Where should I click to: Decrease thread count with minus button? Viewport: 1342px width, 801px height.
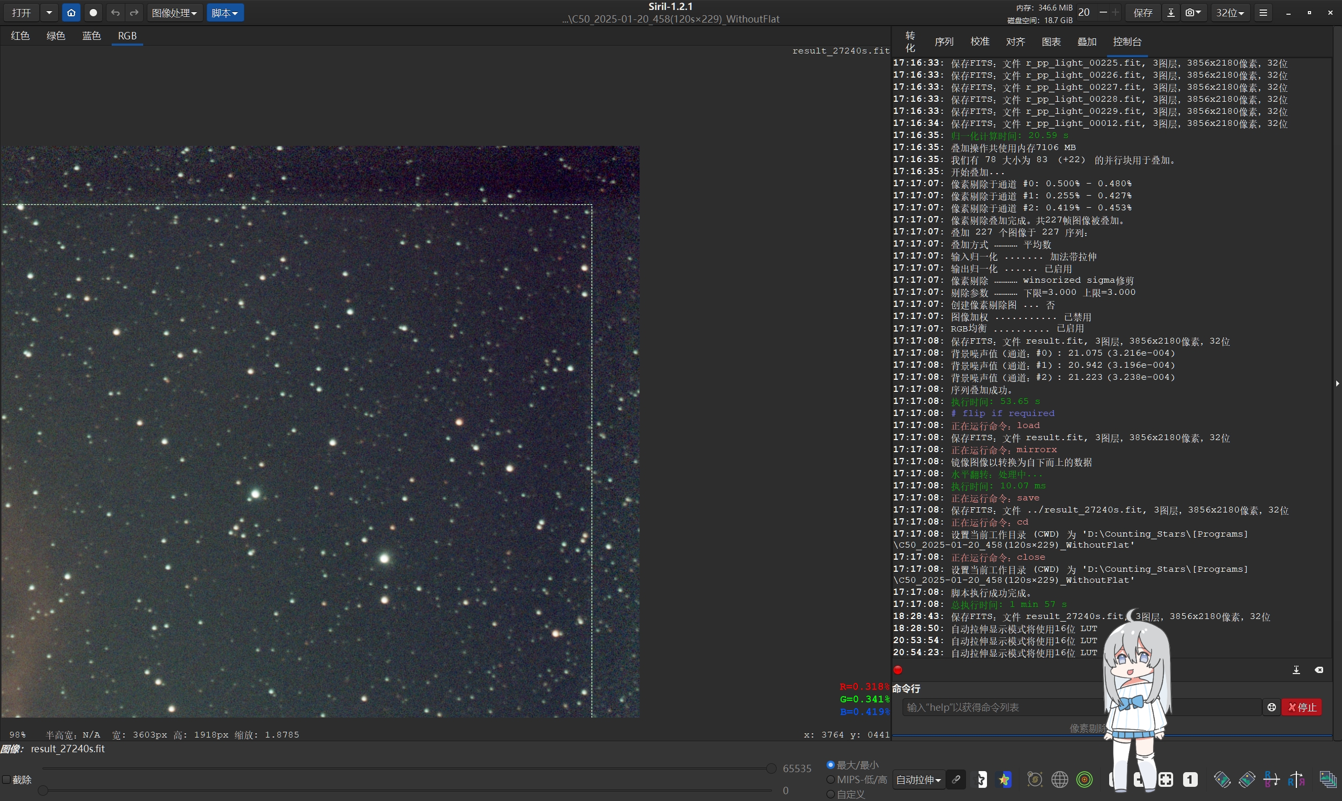pyautogui.click(x=1103, y=13)
